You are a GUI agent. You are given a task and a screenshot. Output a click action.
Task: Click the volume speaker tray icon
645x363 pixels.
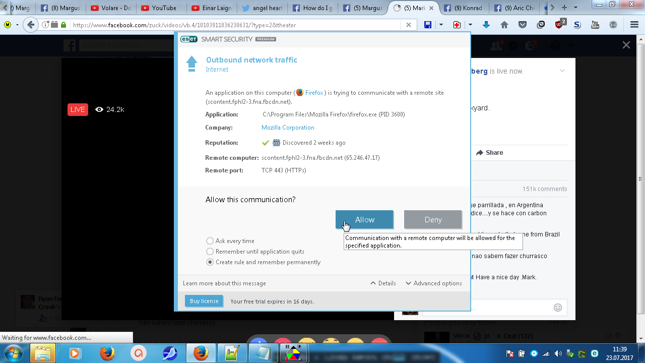tap(558, 353)
